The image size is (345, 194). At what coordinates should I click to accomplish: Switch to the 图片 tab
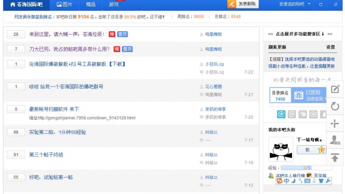click(x=64, y=4)
